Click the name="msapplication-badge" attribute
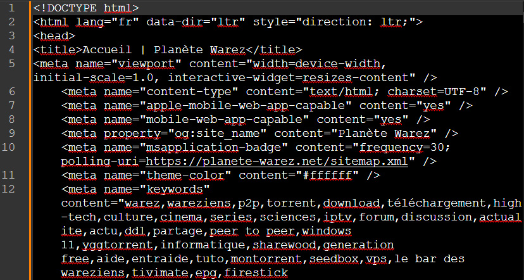Image resolution: width=524 pixels, height=280 pixels. click(x=196, y=148)
